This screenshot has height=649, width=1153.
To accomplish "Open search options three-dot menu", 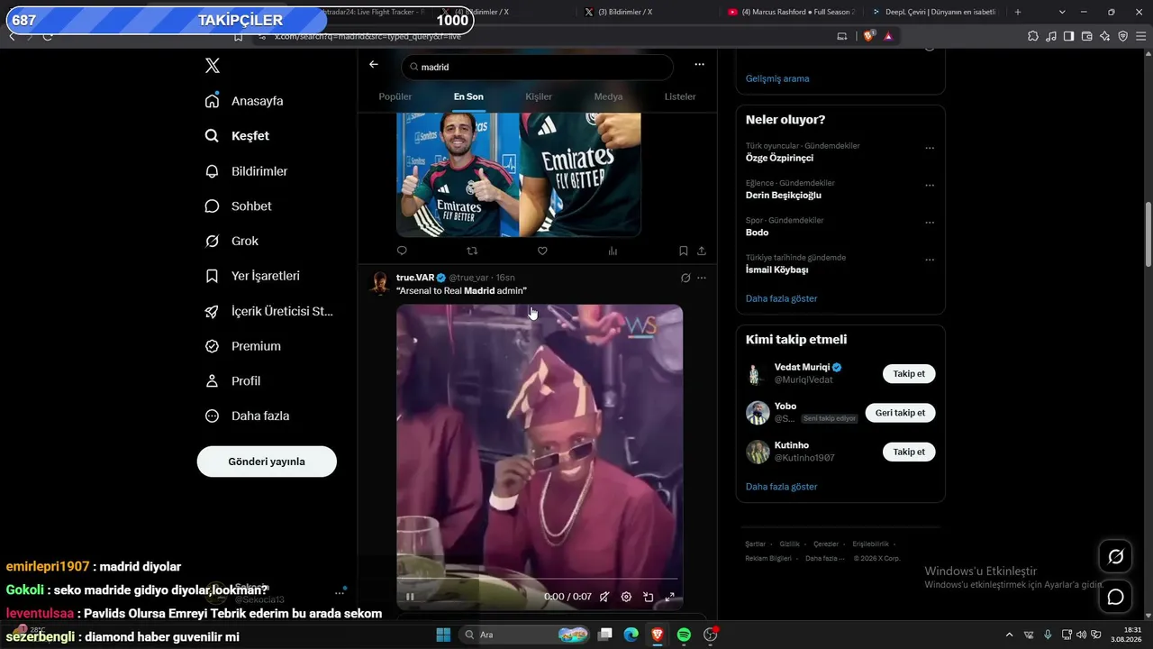I will (x=699, y=65).
